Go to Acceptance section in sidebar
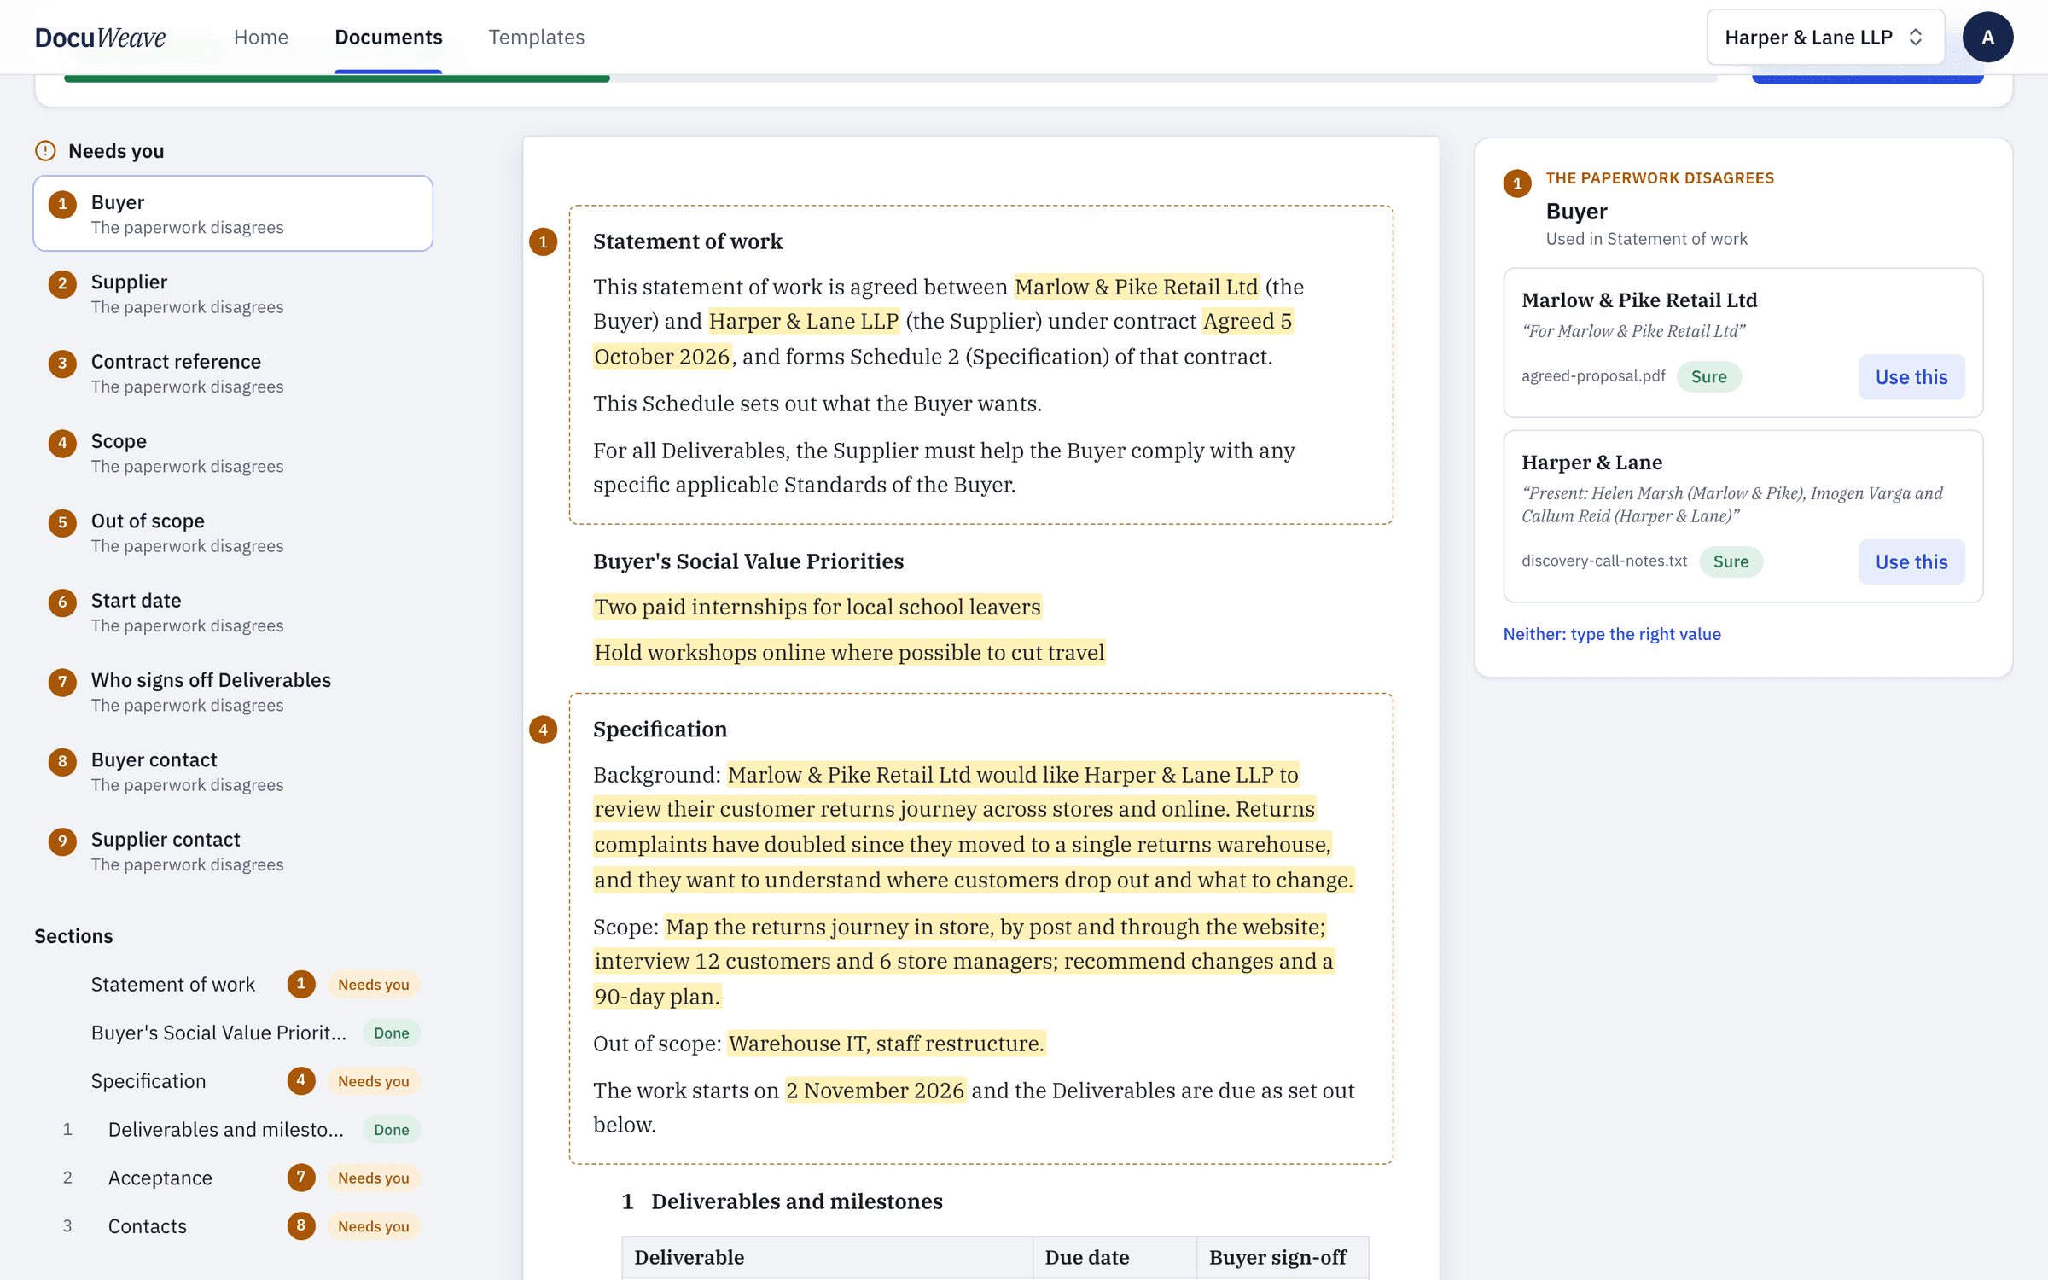2048x1280 pixels. click(x=233, y=1178)
